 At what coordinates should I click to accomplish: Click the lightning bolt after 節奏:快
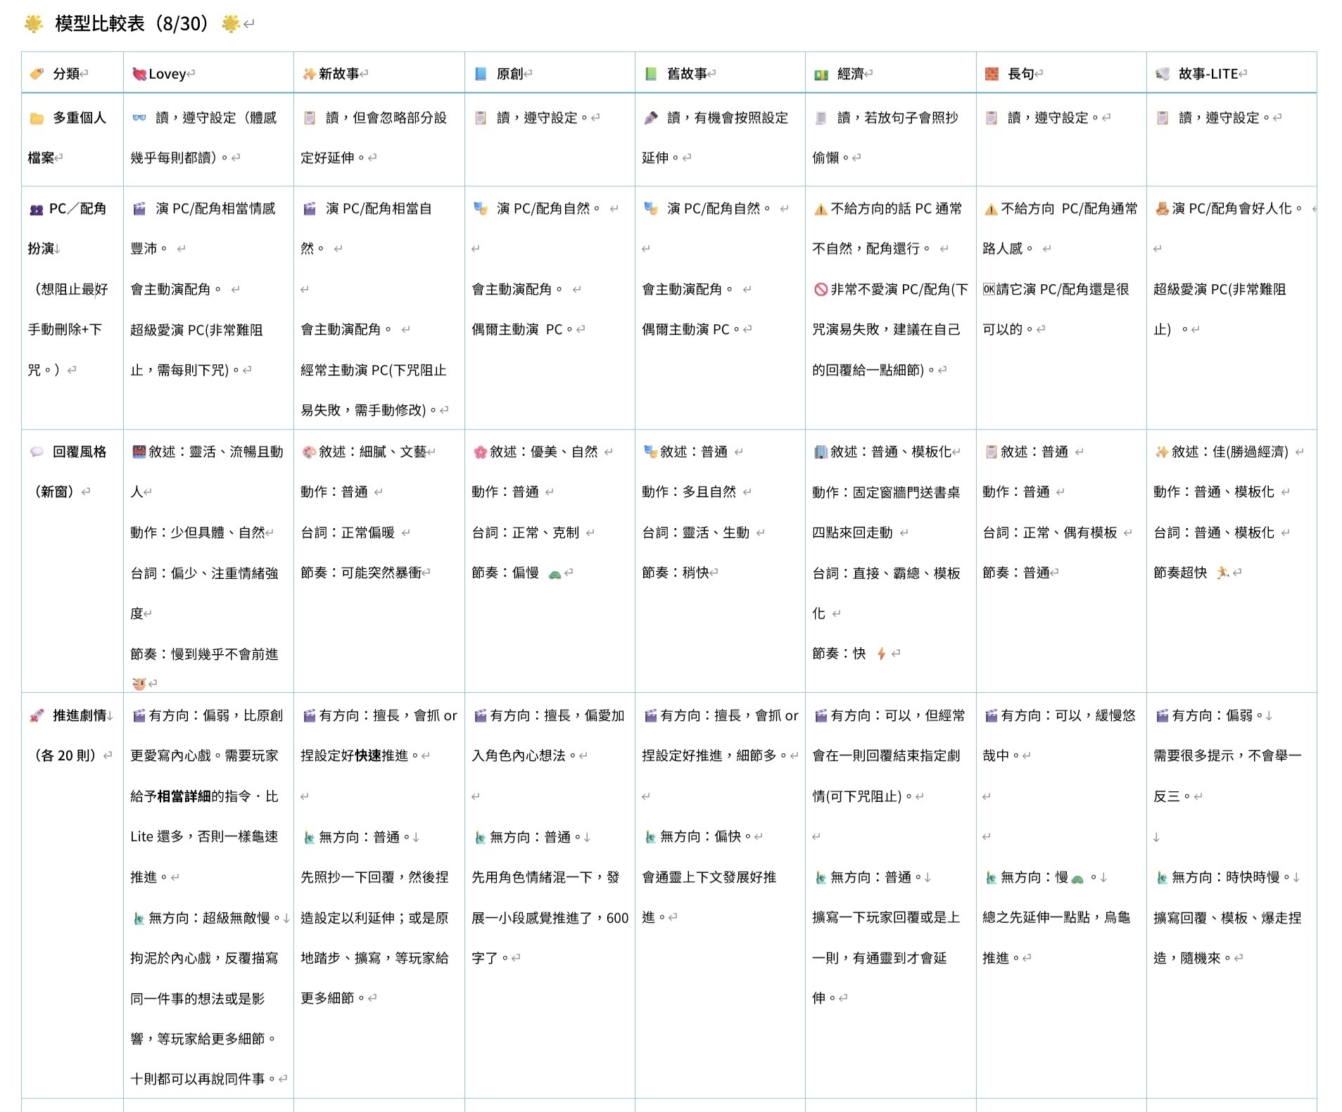881,653
